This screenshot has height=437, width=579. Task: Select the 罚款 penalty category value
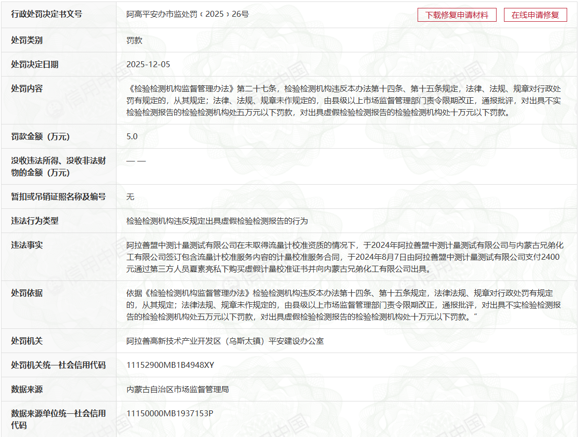click(x=134, y=40)
